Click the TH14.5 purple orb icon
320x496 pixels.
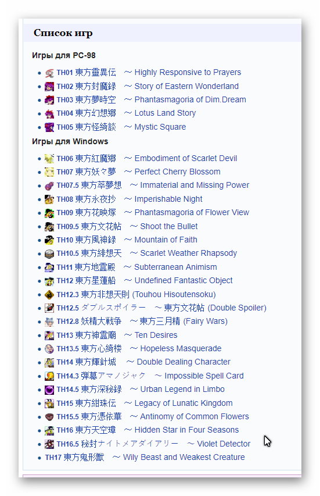49,390
